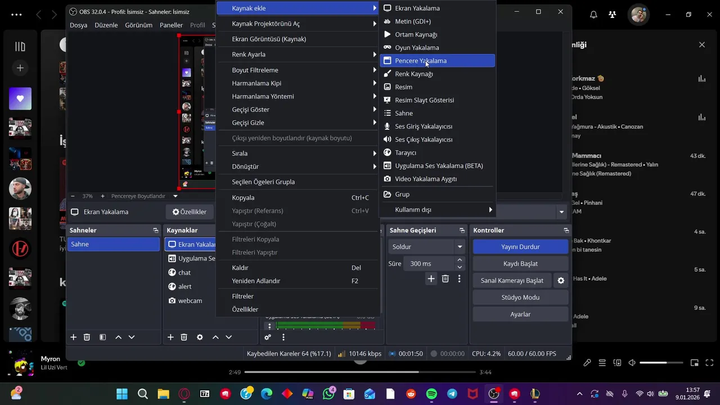
Task: Open Spotify liked songs heart tile
Action: tap(20, 98)
